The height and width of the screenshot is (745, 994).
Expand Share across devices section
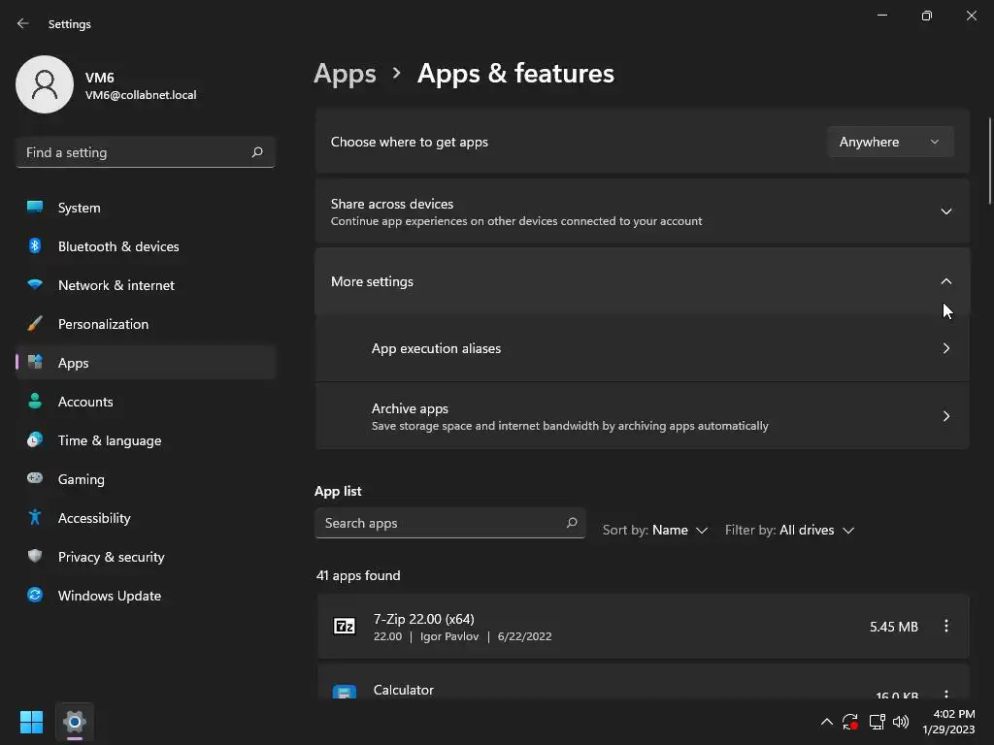[945, 211]
